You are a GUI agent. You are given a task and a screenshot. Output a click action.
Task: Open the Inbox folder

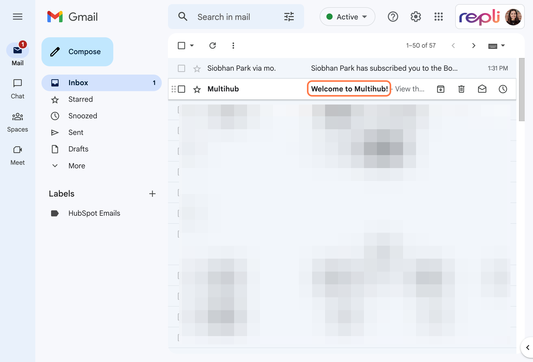click(102, 83)
